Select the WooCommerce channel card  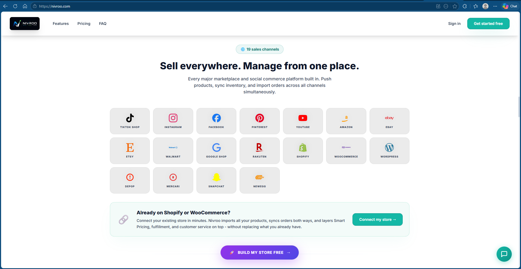346,151
